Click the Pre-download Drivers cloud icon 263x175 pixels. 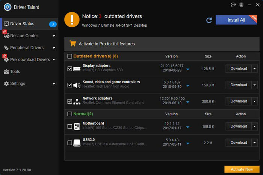coord(6,60)
